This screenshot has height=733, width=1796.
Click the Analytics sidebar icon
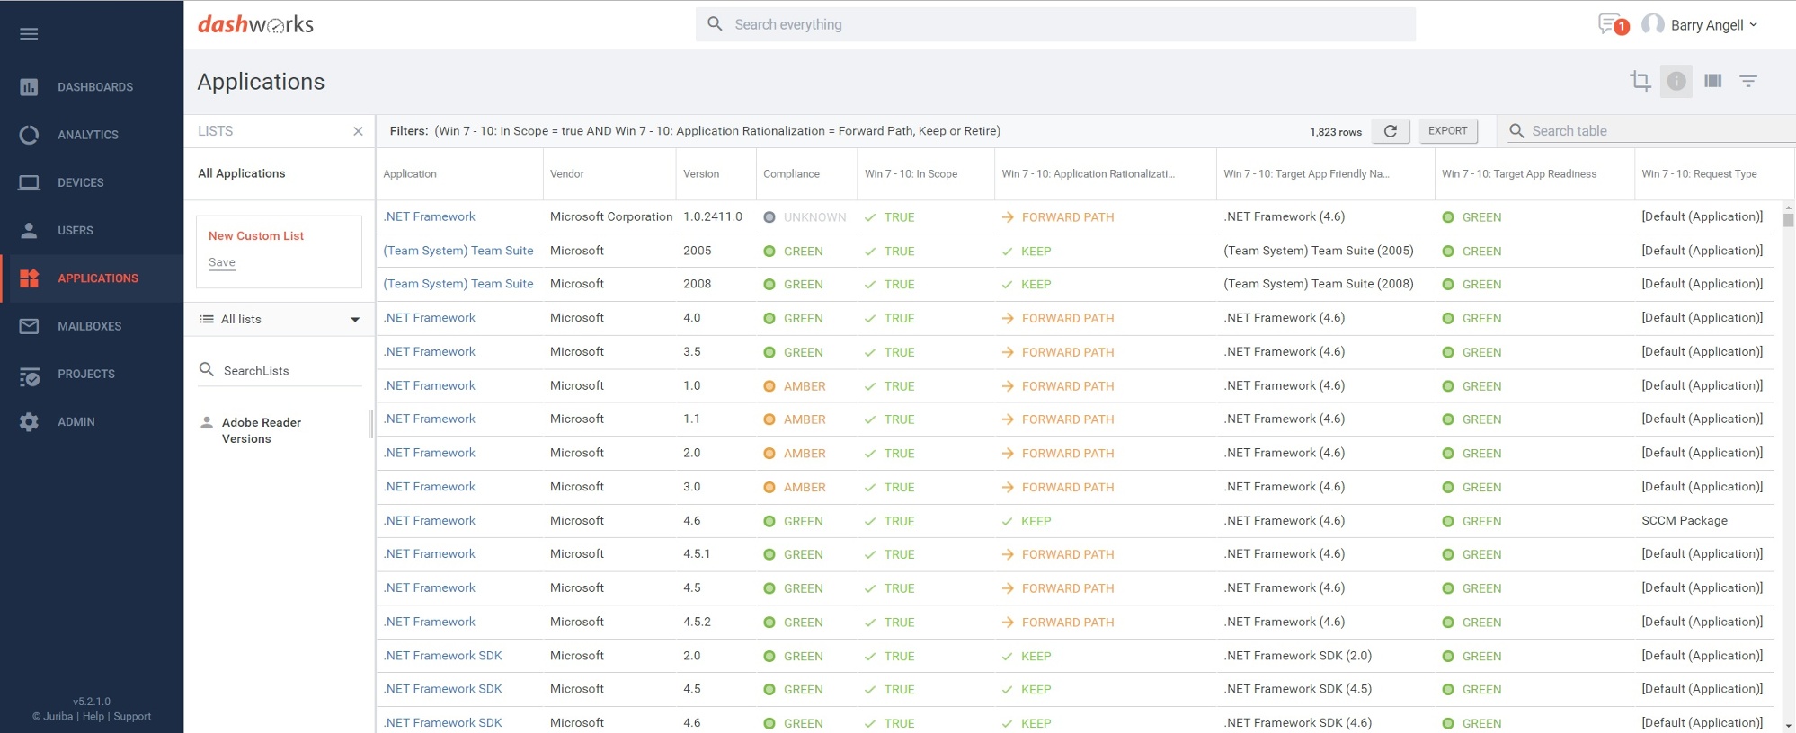29,135
